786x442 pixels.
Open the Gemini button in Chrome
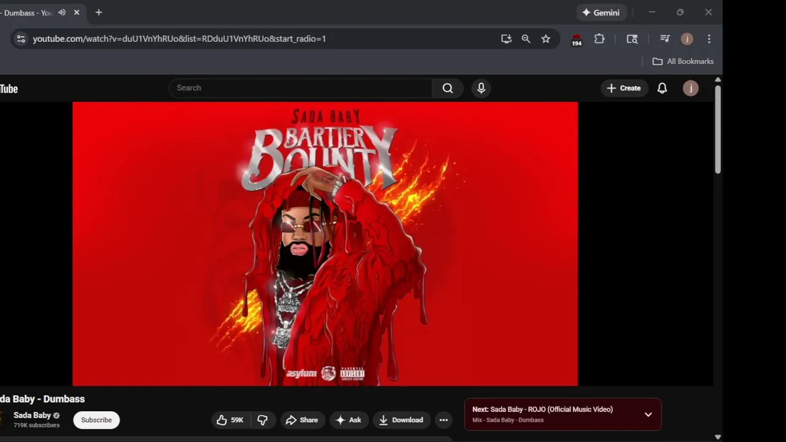coord(601,12)
